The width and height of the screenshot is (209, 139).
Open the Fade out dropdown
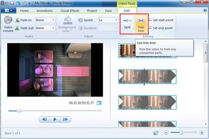(45, 28)
